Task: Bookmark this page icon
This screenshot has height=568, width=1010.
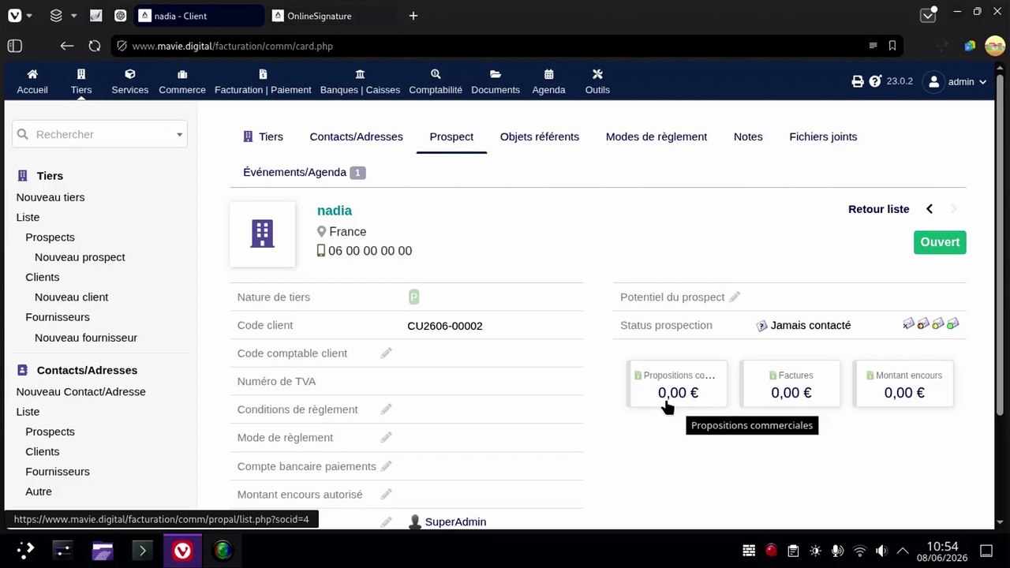Action: (x=892, y=46)
